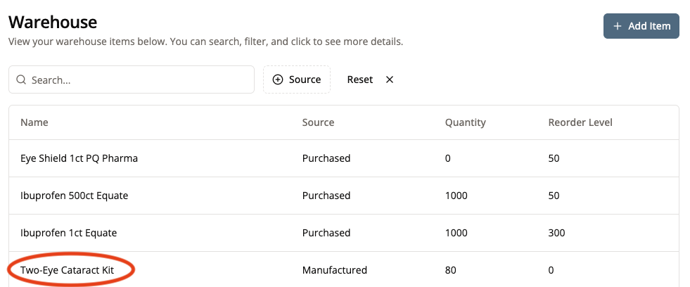Click the Source column header
Screen dimensions: 690x287
point(318,122)
